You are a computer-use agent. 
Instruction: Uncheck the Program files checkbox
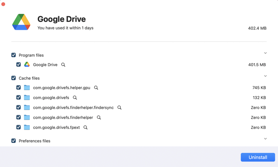pyautogui.click(x=14, y=55)
